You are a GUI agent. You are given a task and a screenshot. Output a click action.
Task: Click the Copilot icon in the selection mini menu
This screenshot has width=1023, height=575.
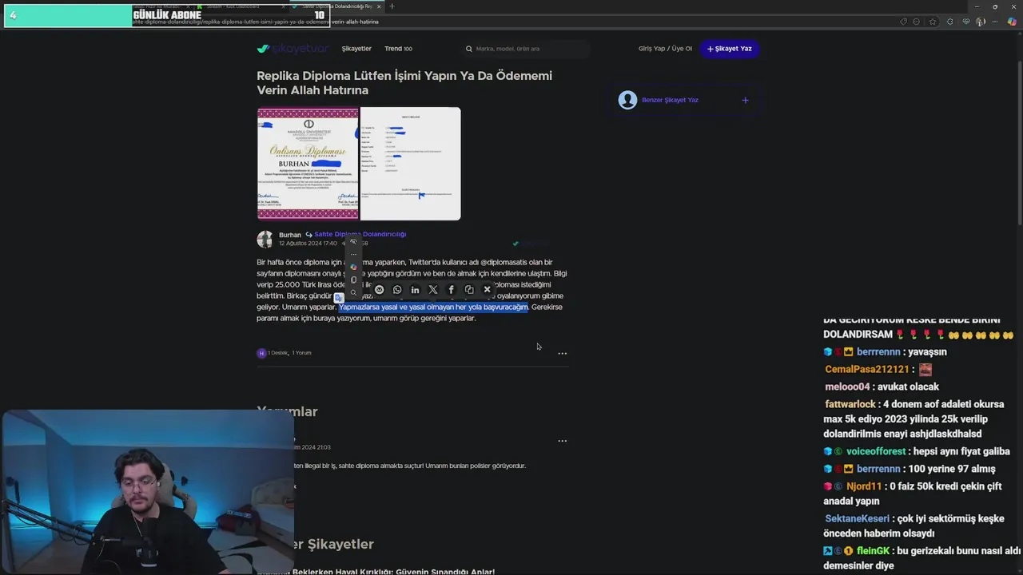point(353,267)
